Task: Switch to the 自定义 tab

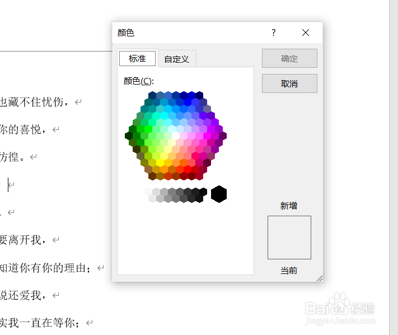Action: (x=177, y=59)
